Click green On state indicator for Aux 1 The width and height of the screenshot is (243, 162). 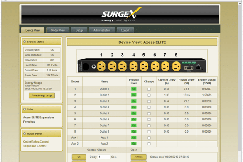click(x=134, y=137)
